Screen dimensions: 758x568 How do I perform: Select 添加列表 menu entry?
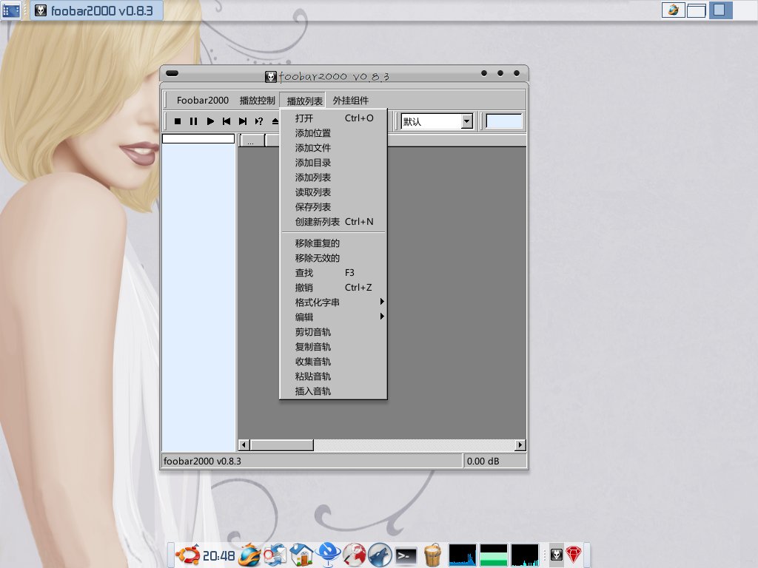coord(334,177)
